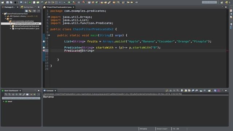Click the Stop icon in Boot Dashboard toolbar
Image resolution: width=233 pixels, height=131 pixels.
coord(13,95)
